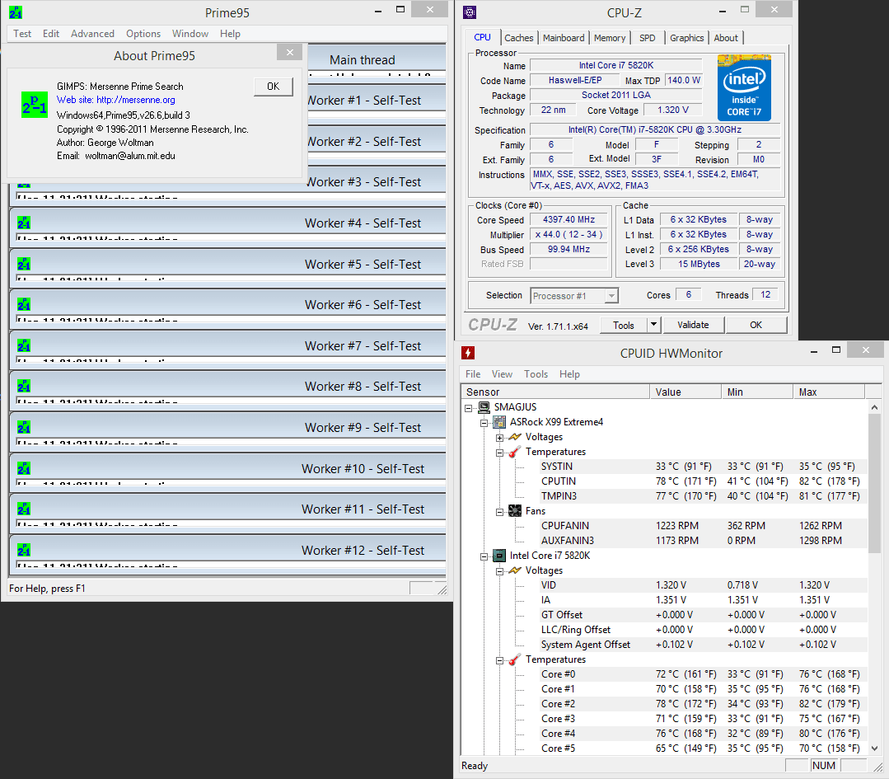Click the Worker #7 window icon

pyautogui.click(x=24, y=345)
